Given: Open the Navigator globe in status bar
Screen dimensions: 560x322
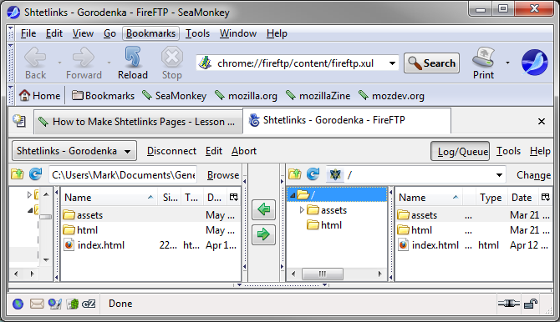Looking at the screenshot, I should 18,304.
